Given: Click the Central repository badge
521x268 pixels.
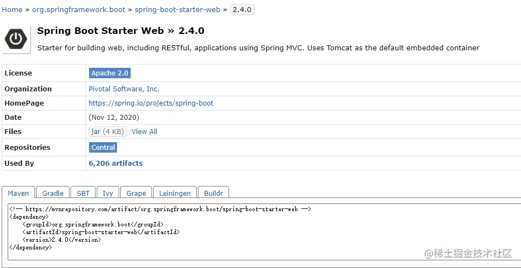Looking at the screenshot, I should tap(103, 147).
